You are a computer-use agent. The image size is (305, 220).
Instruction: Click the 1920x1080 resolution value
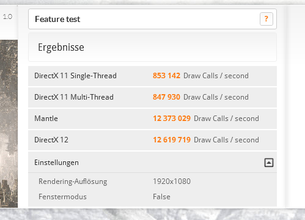[x=172, y=182]
